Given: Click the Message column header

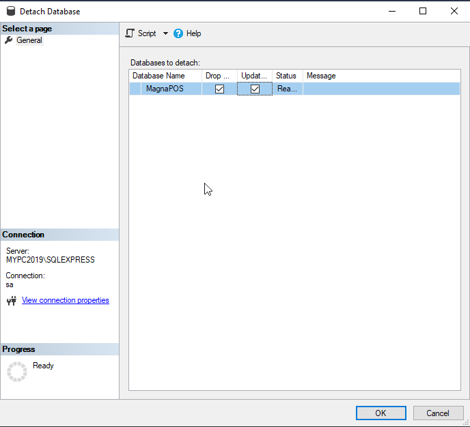Looking at the screenshot, I should [x=321, y=76].
